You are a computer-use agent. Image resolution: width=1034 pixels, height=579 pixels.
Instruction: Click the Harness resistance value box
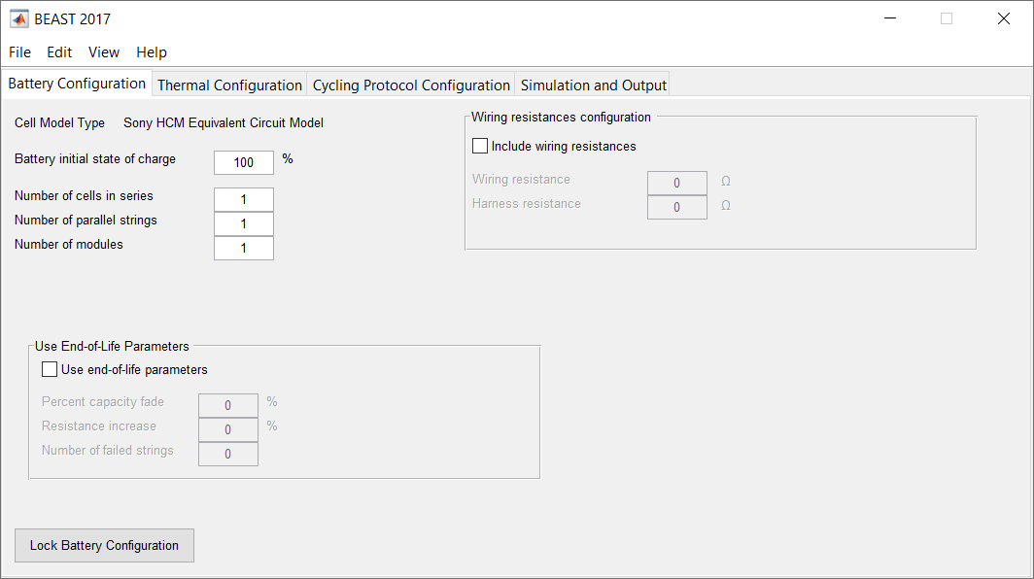click(x=677, y=206)
